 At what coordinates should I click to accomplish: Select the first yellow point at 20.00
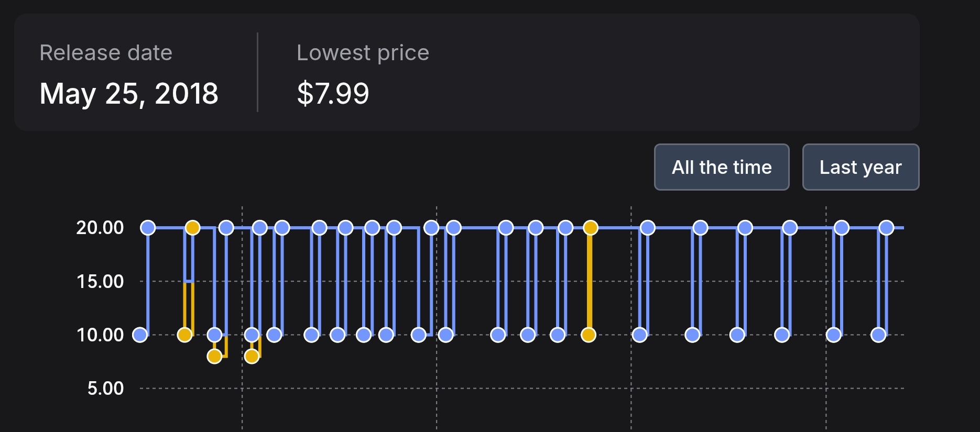(193, 228)
